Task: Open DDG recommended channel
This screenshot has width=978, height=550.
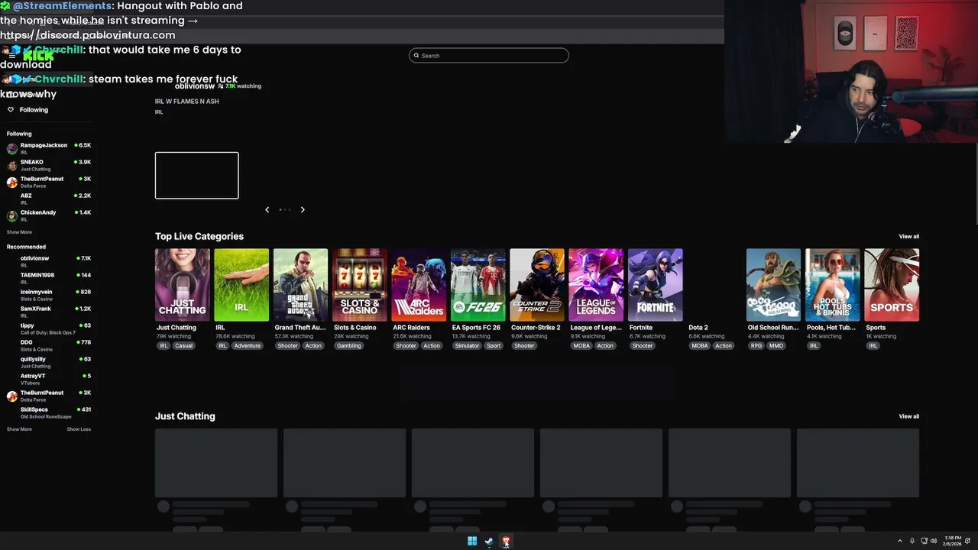Action: click(49, 345)
